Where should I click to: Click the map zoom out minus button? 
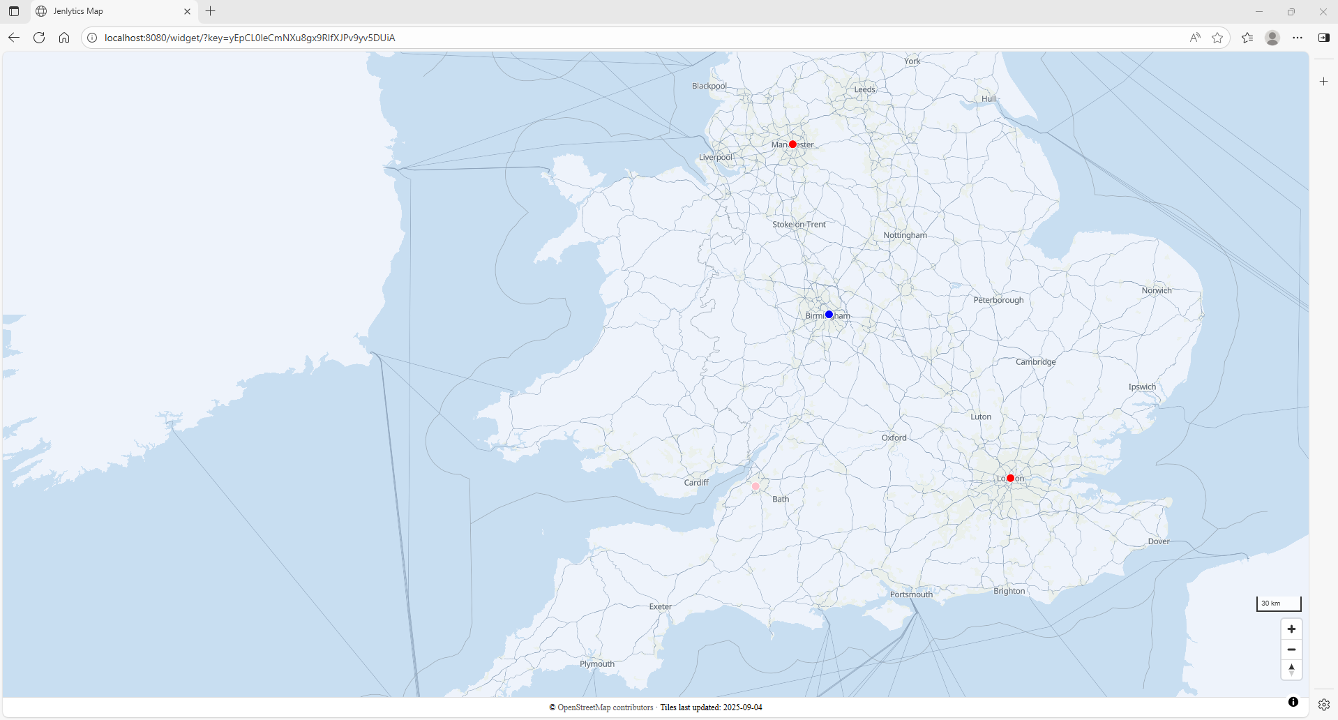[x=1291, y=650]
